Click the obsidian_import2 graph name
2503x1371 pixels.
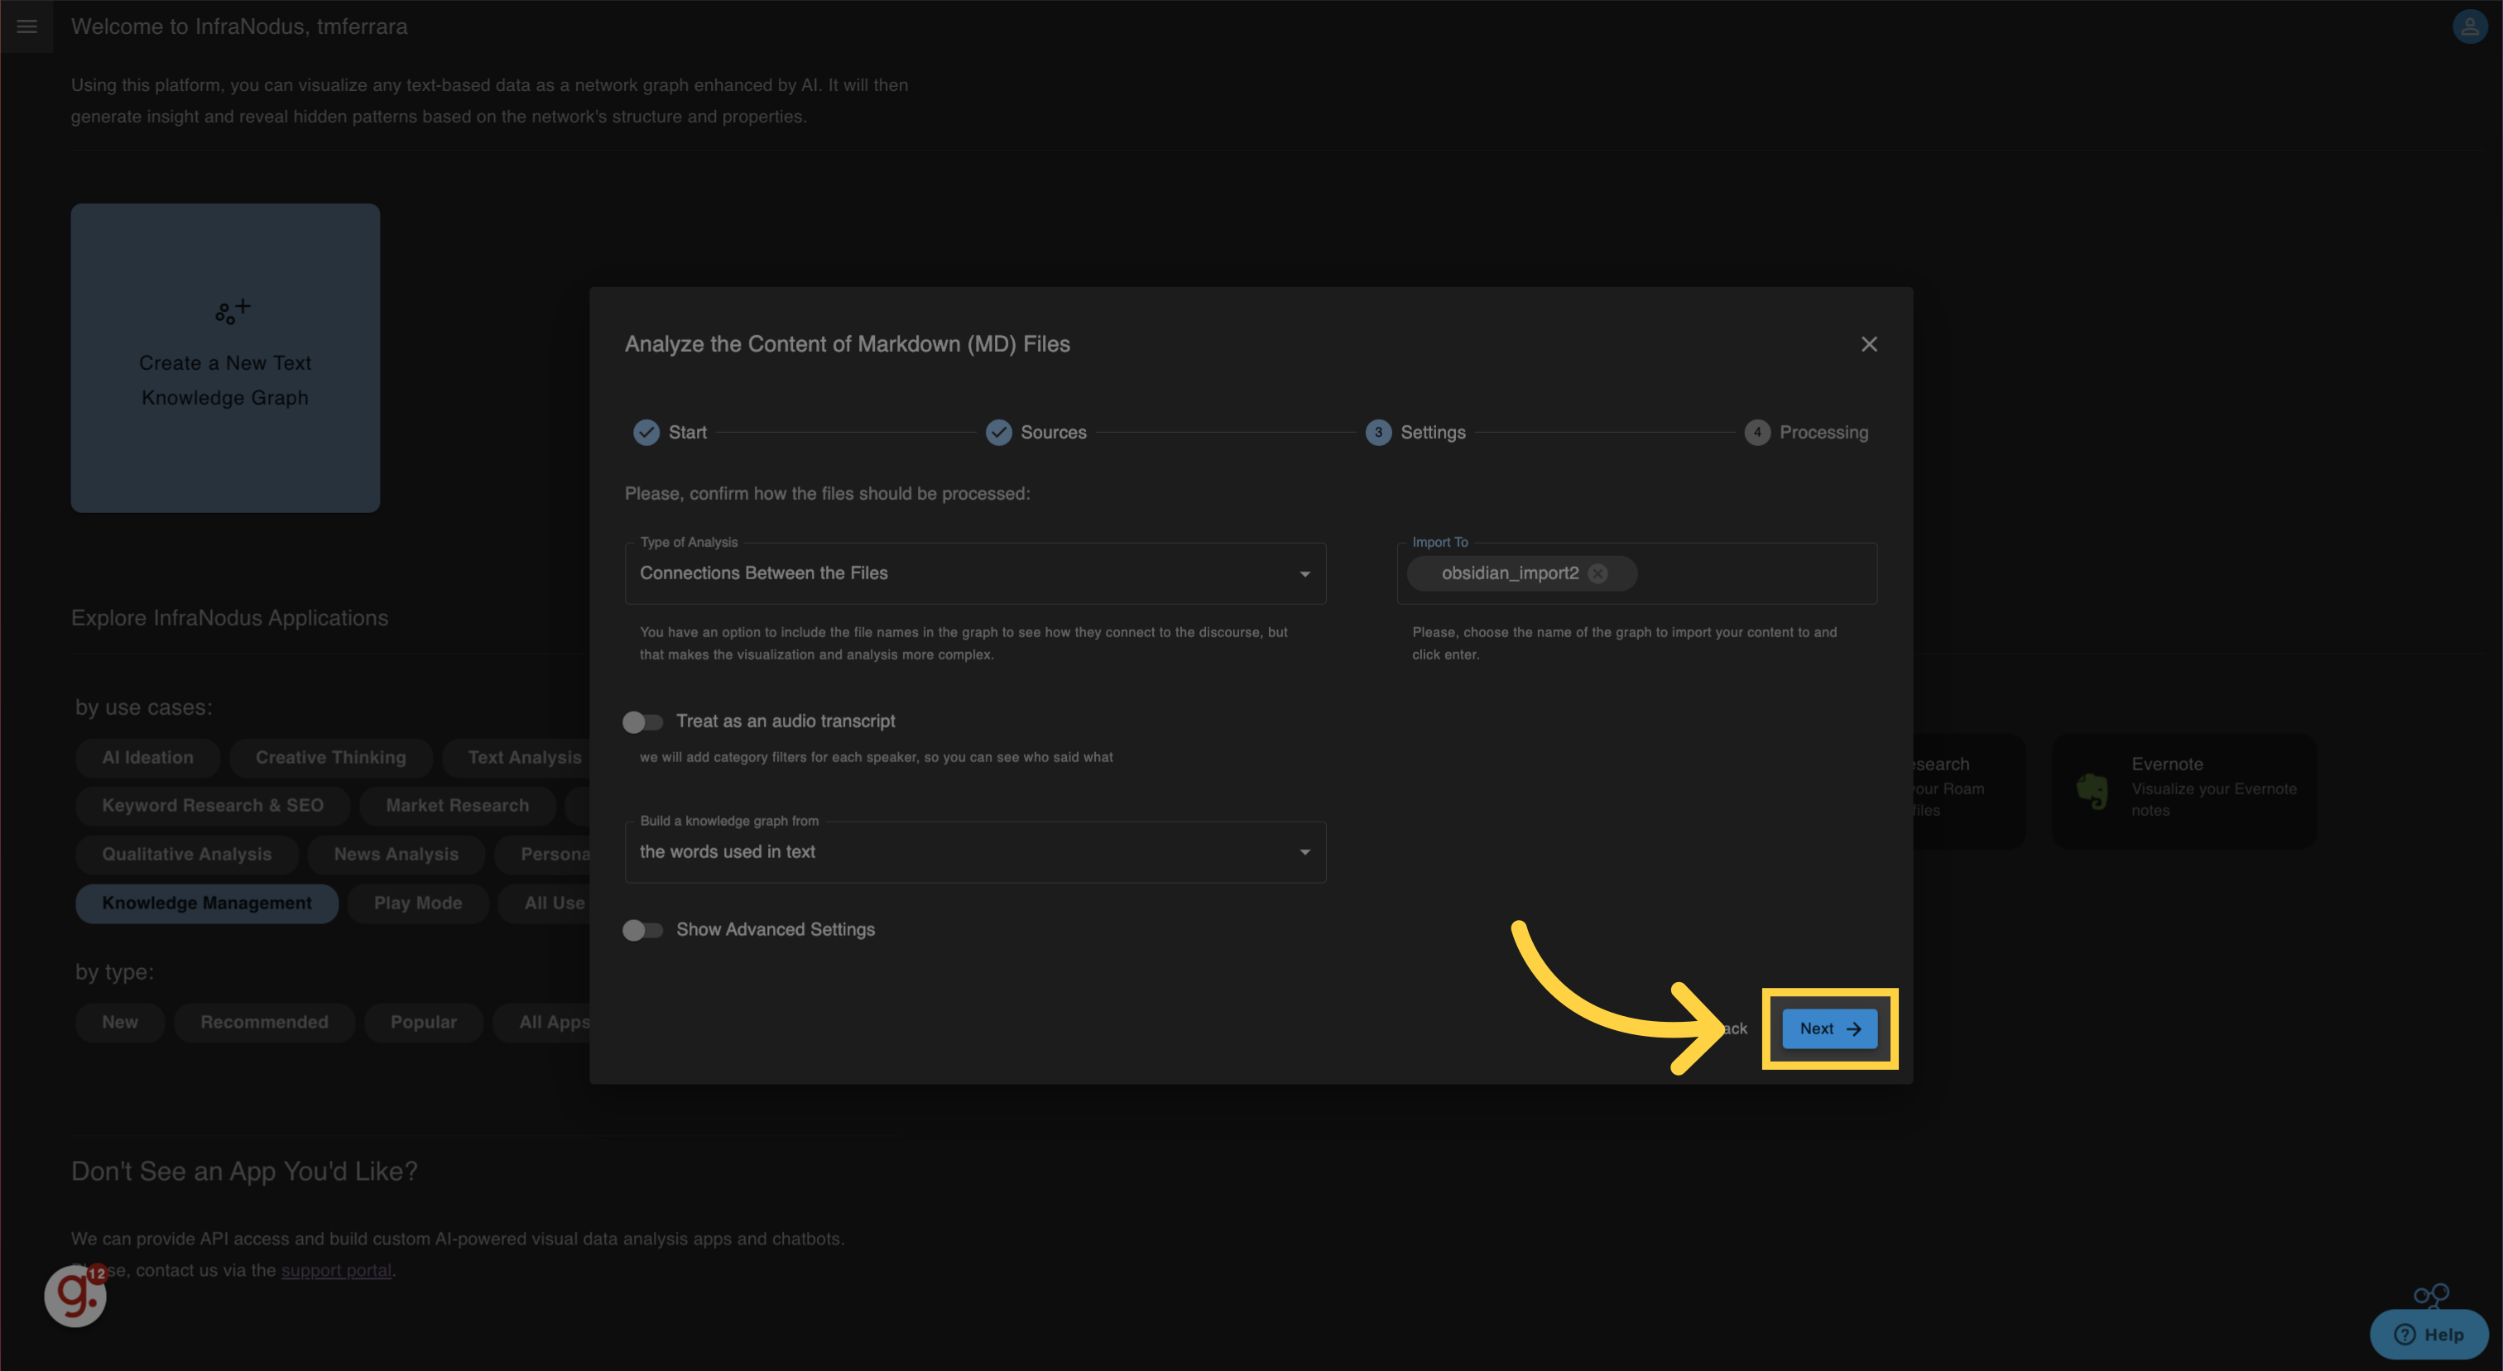coord(1510,573)
